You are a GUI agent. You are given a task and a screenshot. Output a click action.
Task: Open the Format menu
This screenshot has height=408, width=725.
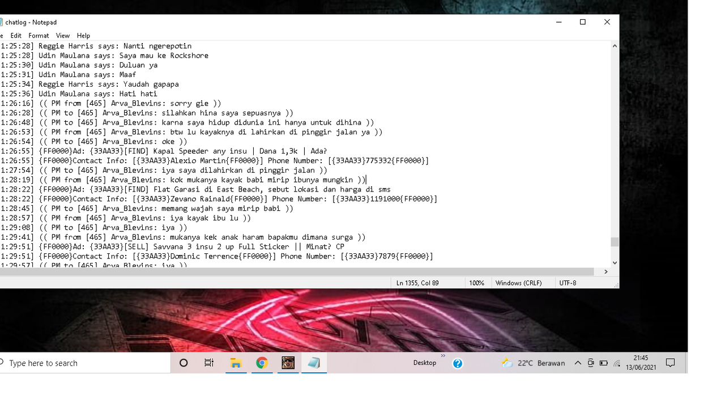pos(39,35)
